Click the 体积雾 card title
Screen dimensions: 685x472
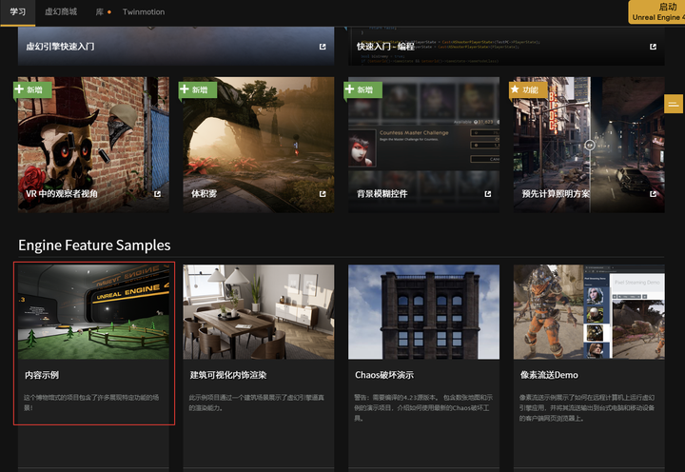tap(204, 193)
